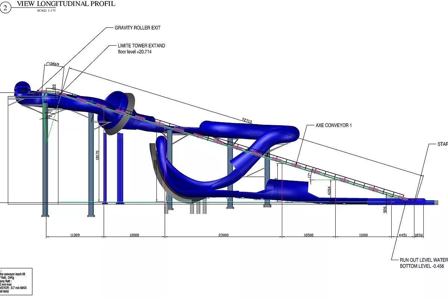This screenshot has height=299, width=448.
Task: Select the 1834 dimension value
Action: click(x=419, y=235)
